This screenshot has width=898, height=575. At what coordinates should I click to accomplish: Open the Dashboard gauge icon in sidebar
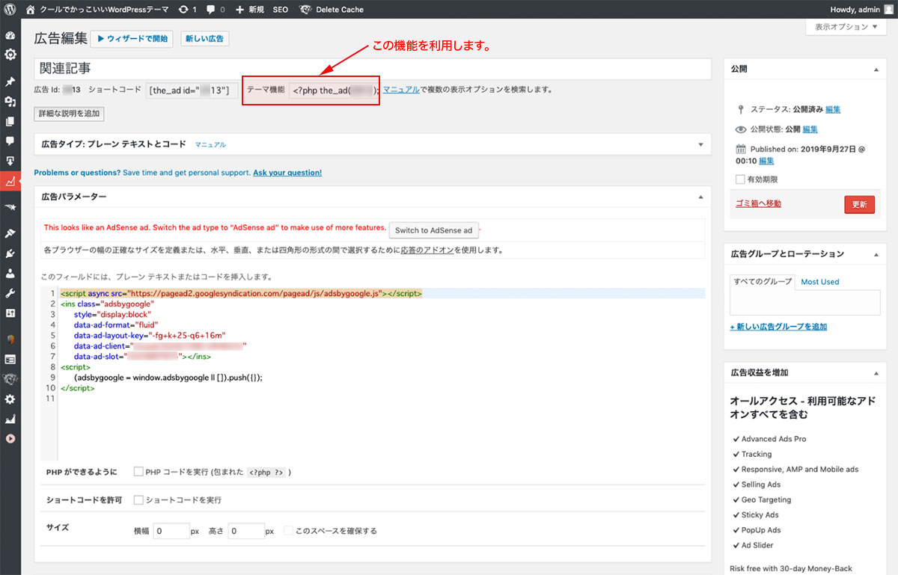coord(10,36)
